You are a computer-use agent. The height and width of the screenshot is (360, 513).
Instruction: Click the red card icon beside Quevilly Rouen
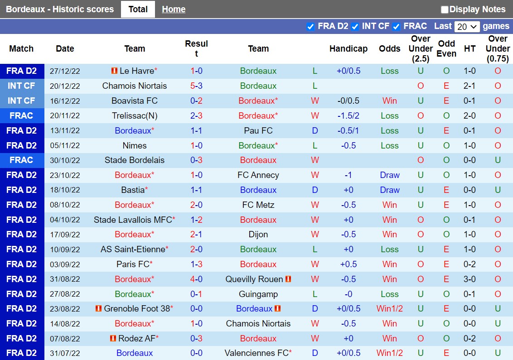288,279
